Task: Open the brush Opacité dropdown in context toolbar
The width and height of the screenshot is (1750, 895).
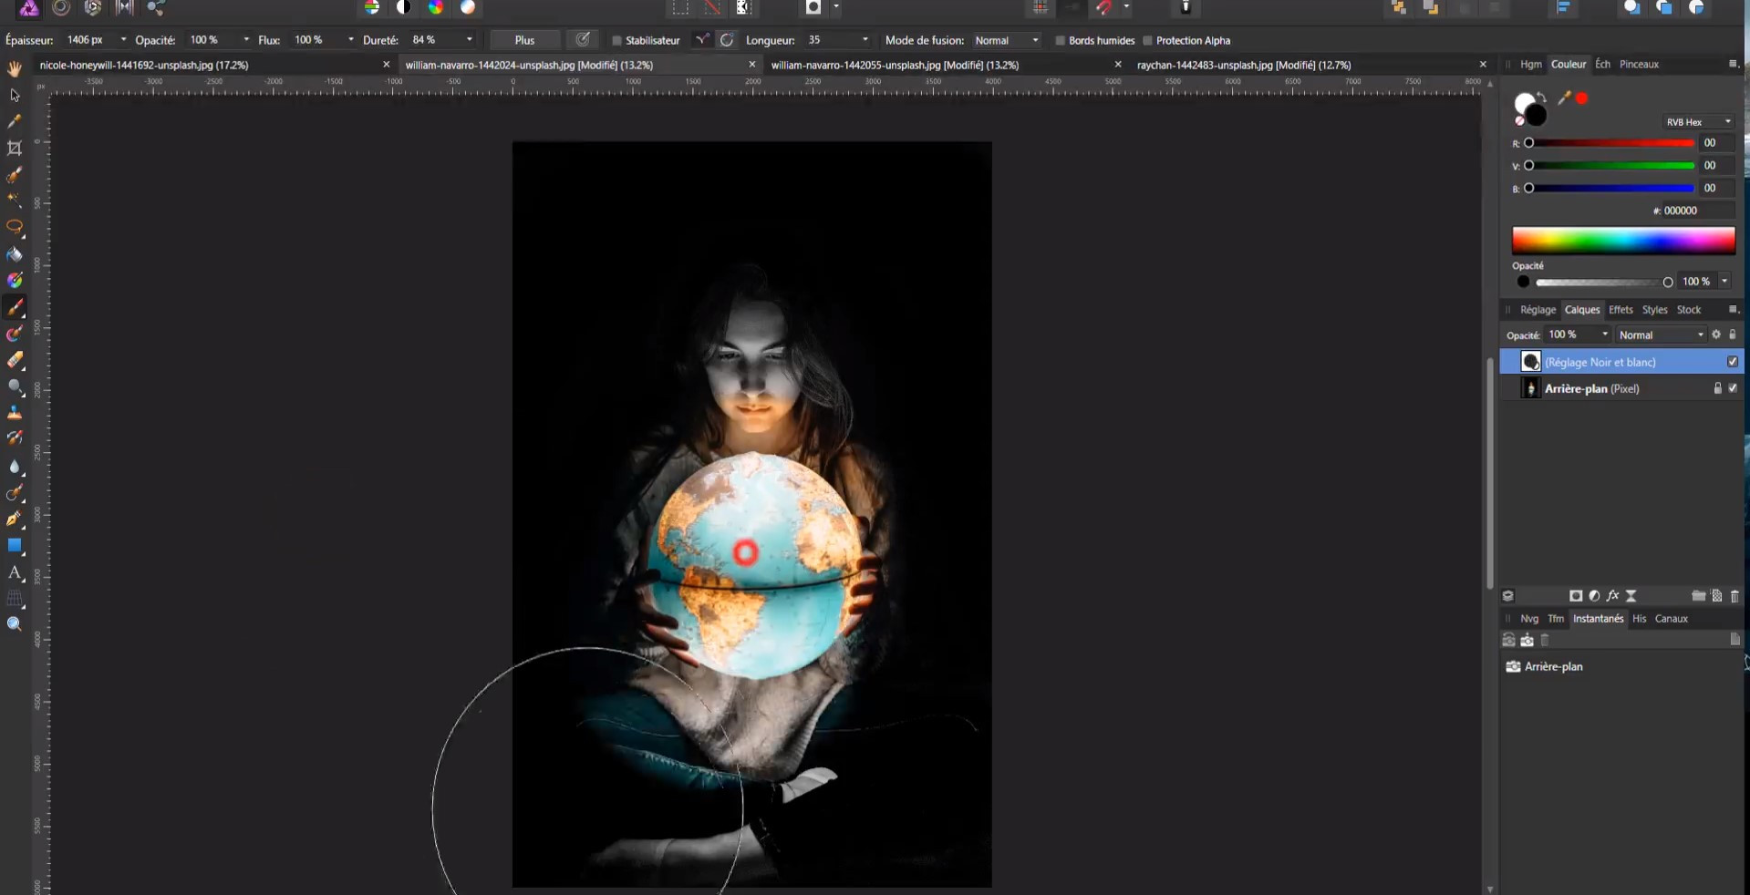Action: click(246, 40)
